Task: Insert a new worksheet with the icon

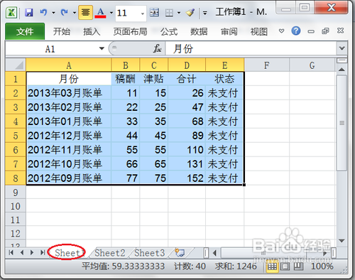Action: click(x=180, y=252)
